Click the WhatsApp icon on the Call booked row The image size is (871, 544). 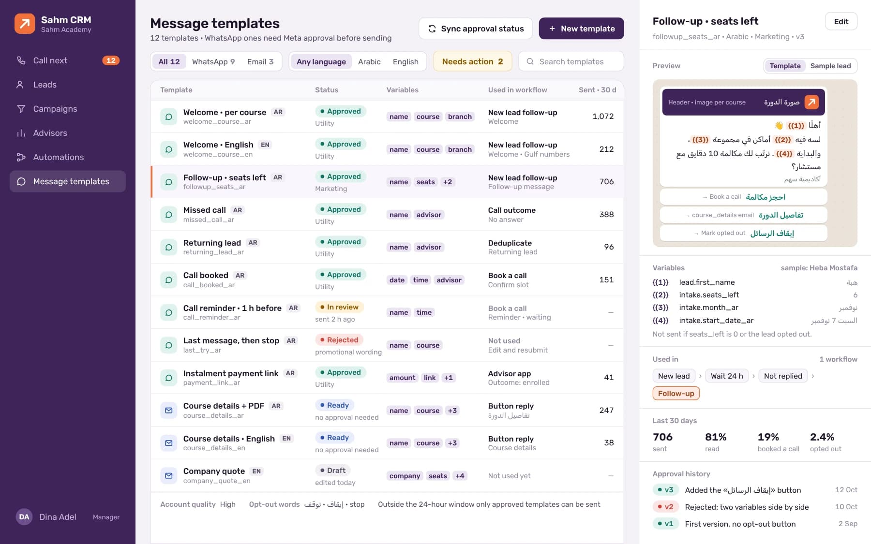point(168,280)
